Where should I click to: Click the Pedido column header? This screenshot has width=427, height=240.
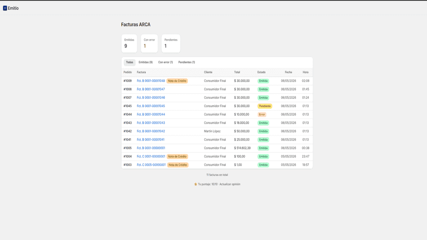click(128, 73)
